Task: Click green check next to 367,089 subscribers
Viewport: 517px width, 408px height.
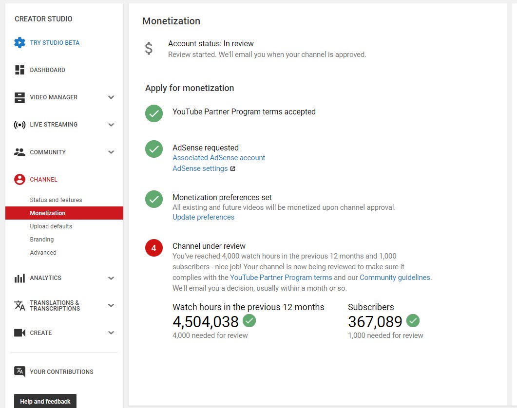Action: coord(413,321)
